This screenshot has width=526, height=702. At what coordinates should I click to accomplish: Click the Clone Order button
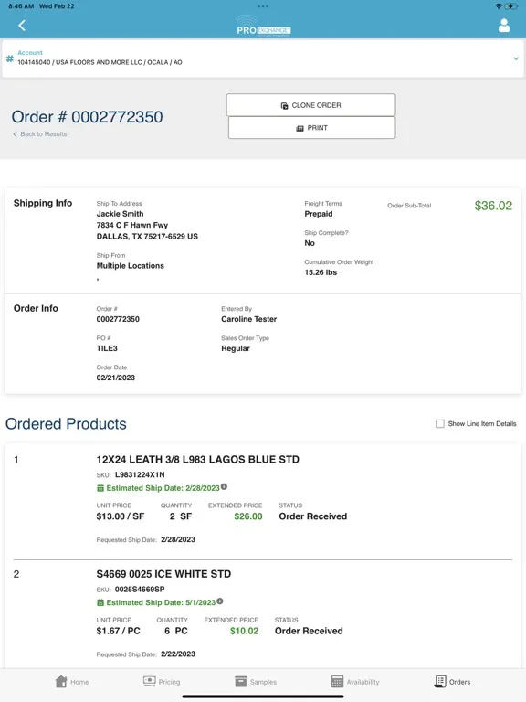[310, 105]
